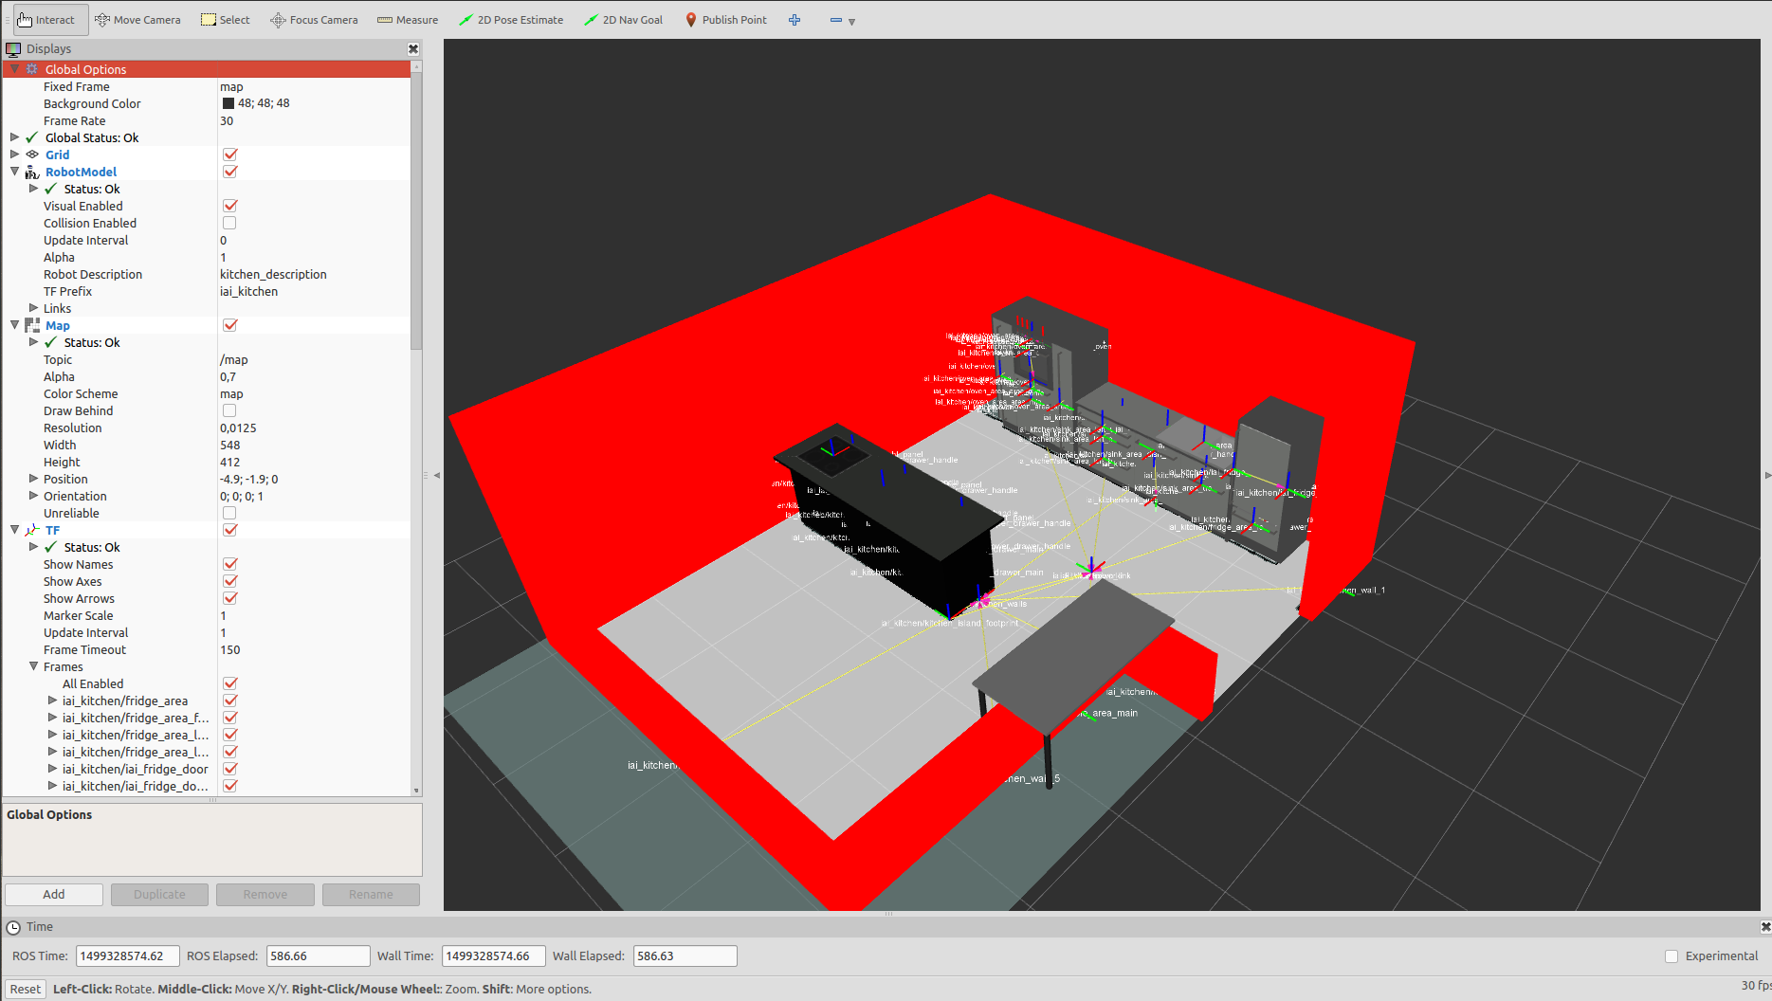1772x1001 pixels.
Task: Click the Time panel clock icon
Action: [13, 927]
